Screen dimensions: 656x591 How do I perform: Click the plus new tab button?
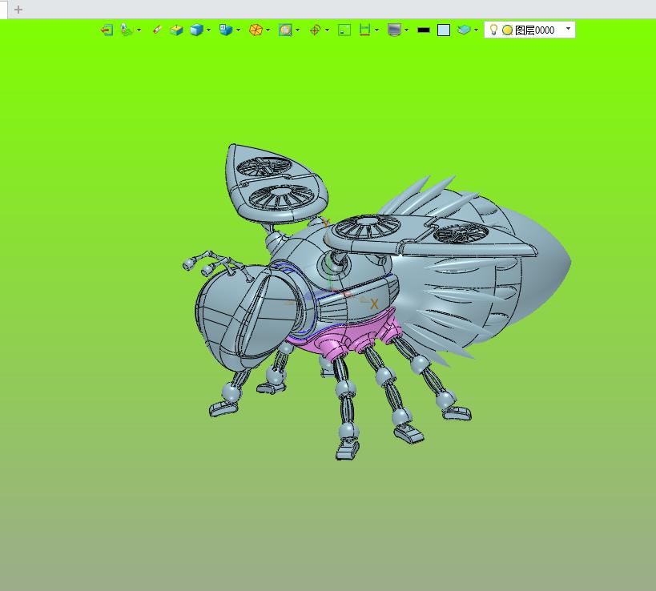pos(18,9)
